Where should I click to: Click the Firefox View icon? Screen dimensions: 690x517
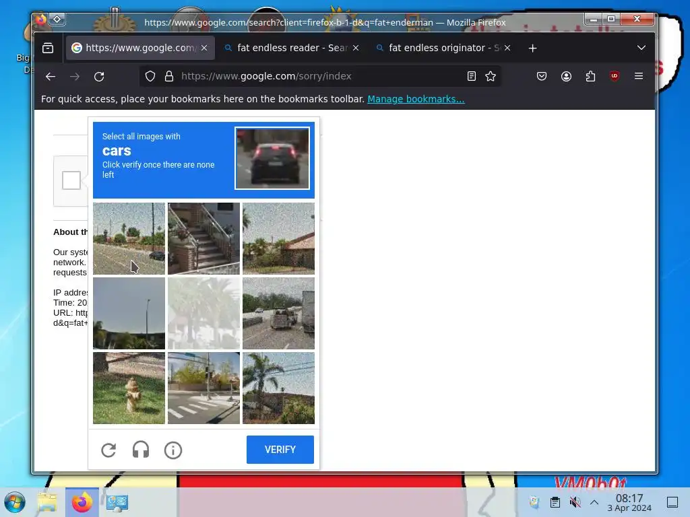click(48, 48)
